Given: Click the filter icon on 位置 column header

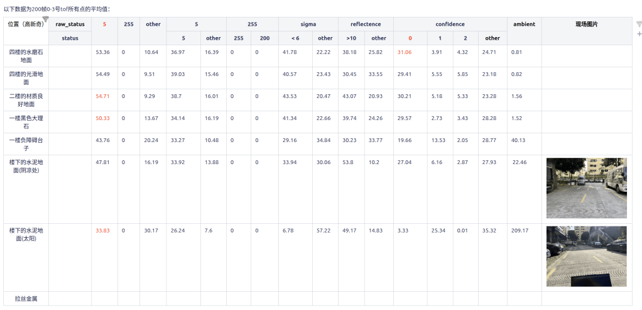Looking at the screenshot, I should (45, 20).
